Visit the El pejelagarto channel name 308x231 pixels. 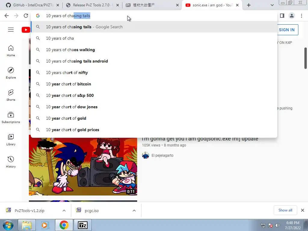(x=162, y=156)
